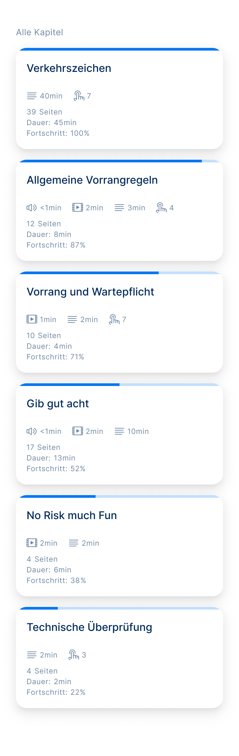Click the progress bar above Gib gut acht
Viewport: 239px width, 756px height.
tap(119, 385)
